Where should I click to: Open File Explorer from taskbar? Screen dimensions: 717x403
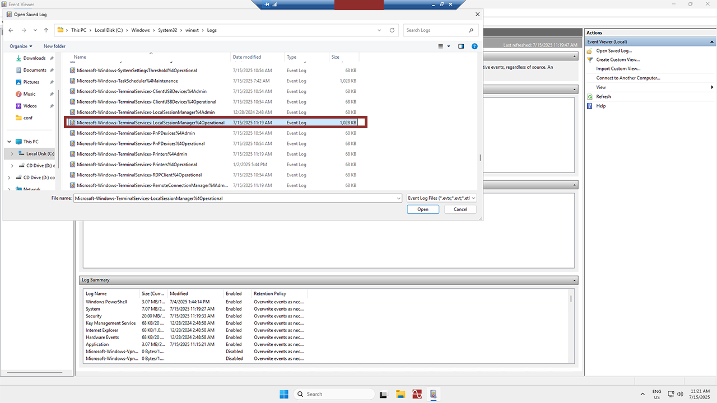401,394
